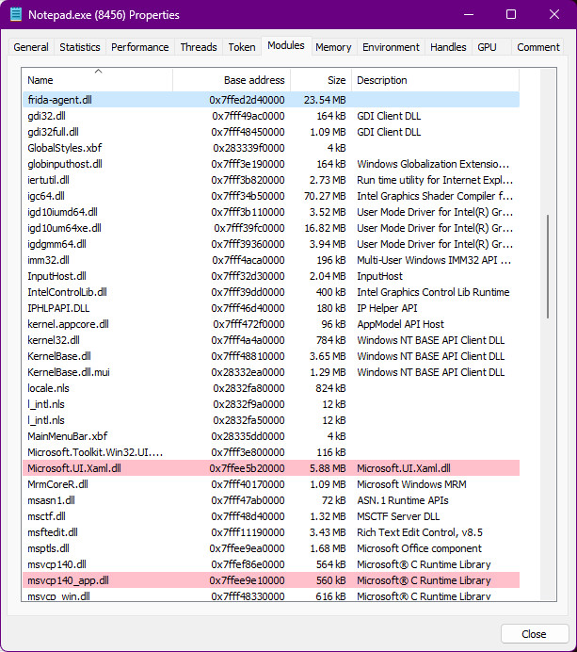Screen dimensions: 577x652
Task: Switch to the General tab
Action: pos(31,47)
